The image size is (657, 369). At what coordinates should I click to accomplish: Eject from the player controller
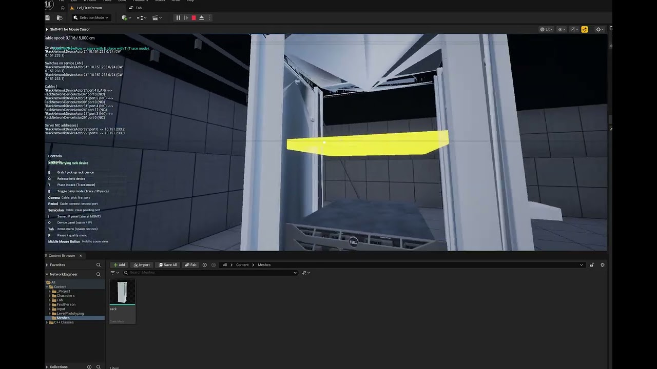201,17
